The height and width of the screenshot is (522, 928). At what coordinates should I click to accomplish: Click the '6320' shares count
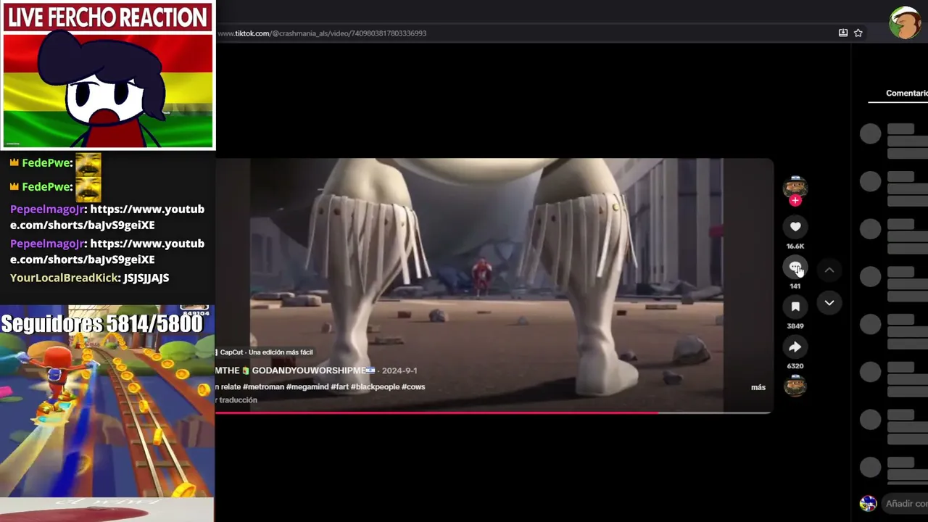click(795, 366)
